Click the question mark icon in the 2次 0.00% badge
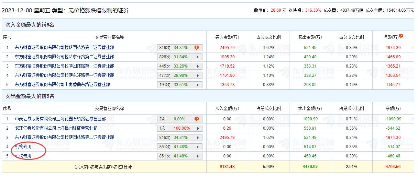This screenshot has width=418, height=178. tap(197, 119)
